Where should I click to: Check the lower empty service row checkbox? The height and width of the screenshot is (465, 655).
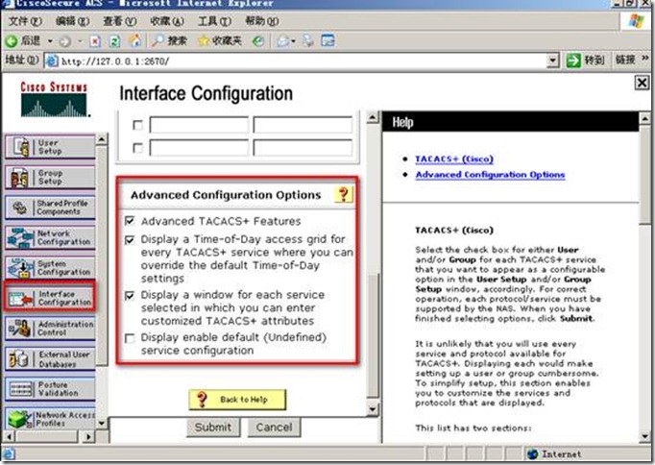[137, 148]
